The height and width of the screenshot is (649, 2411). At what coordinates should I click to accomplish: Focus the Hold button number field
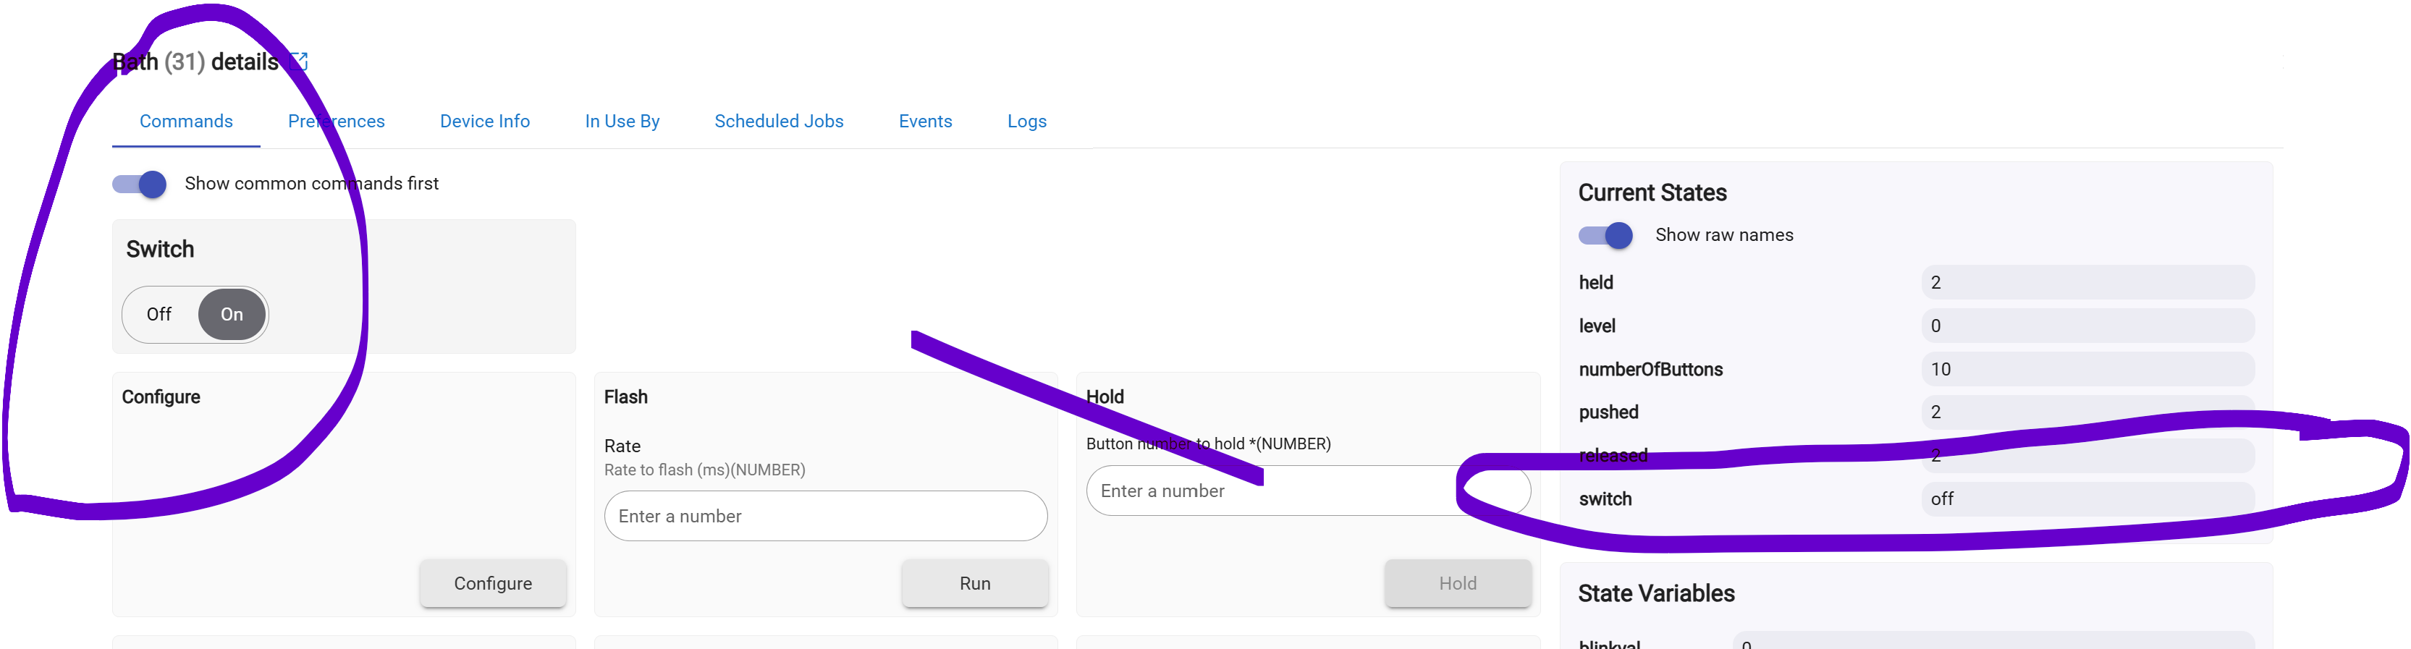pos(1309,491)
